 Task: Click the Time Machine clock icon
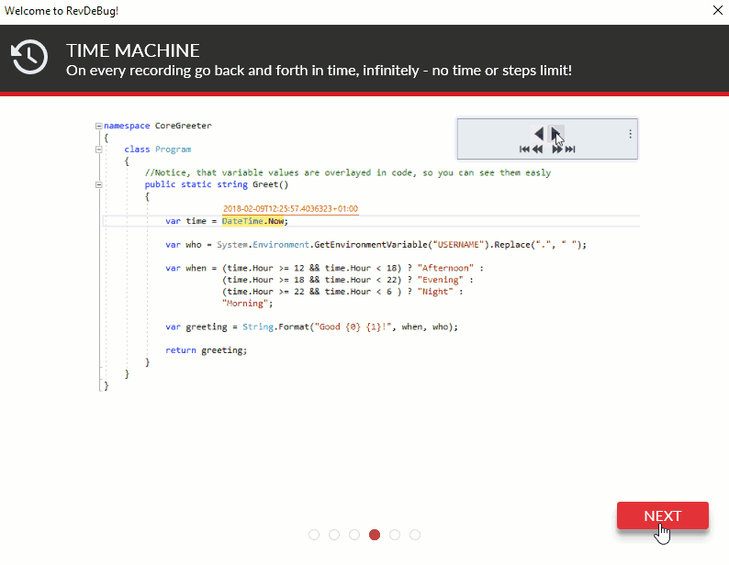point(29,57)
